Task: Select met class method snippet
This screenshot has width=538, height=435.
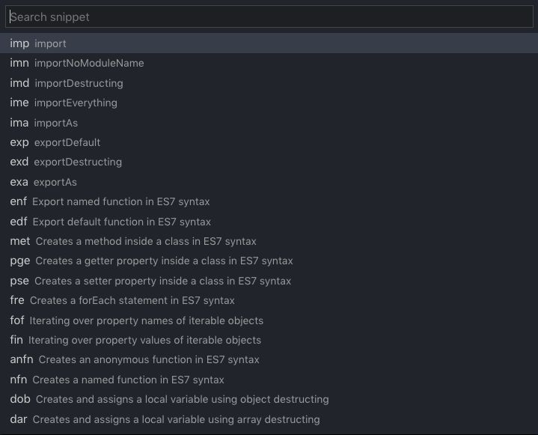Action: click(x=133, y=241)
